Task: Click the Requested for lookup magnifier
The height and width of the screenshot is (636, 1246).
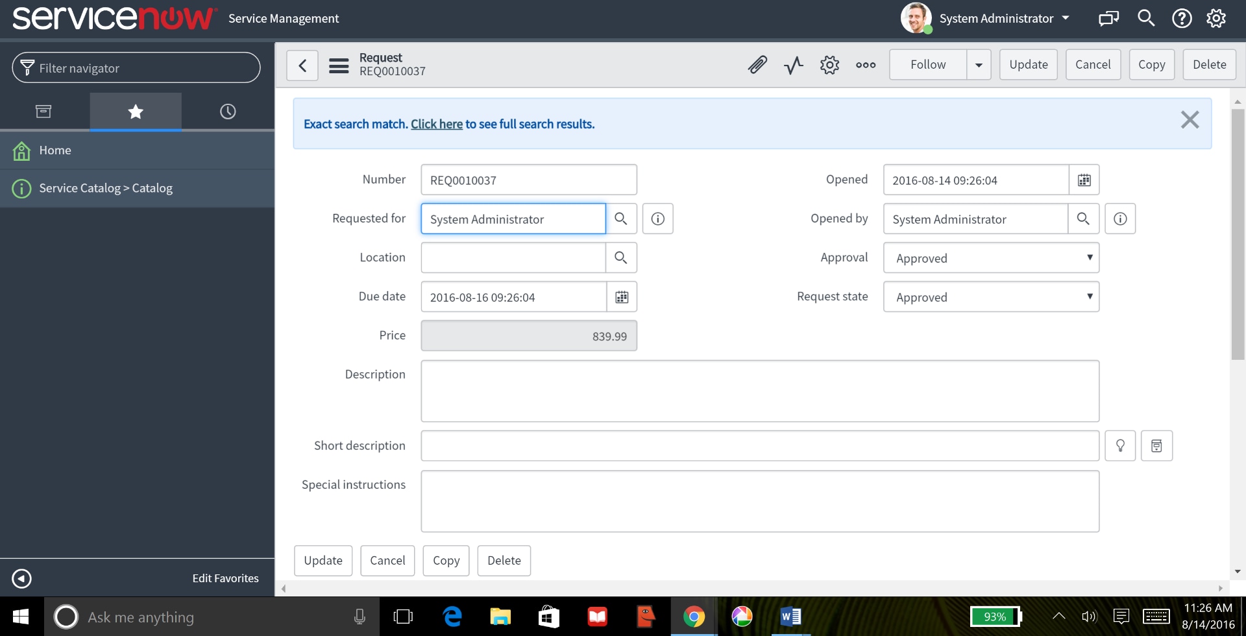Action: click(621, 219)
